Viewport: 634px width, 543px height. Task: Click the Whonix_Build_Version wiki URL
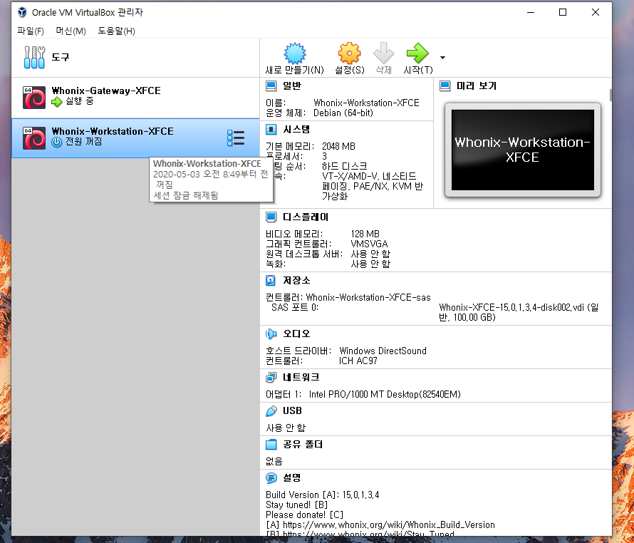(x=388, y=524)
